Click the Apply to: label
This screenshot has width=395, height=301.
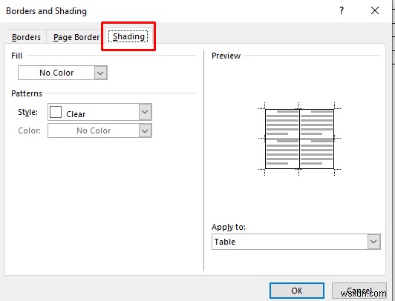(x=229, y=227)
